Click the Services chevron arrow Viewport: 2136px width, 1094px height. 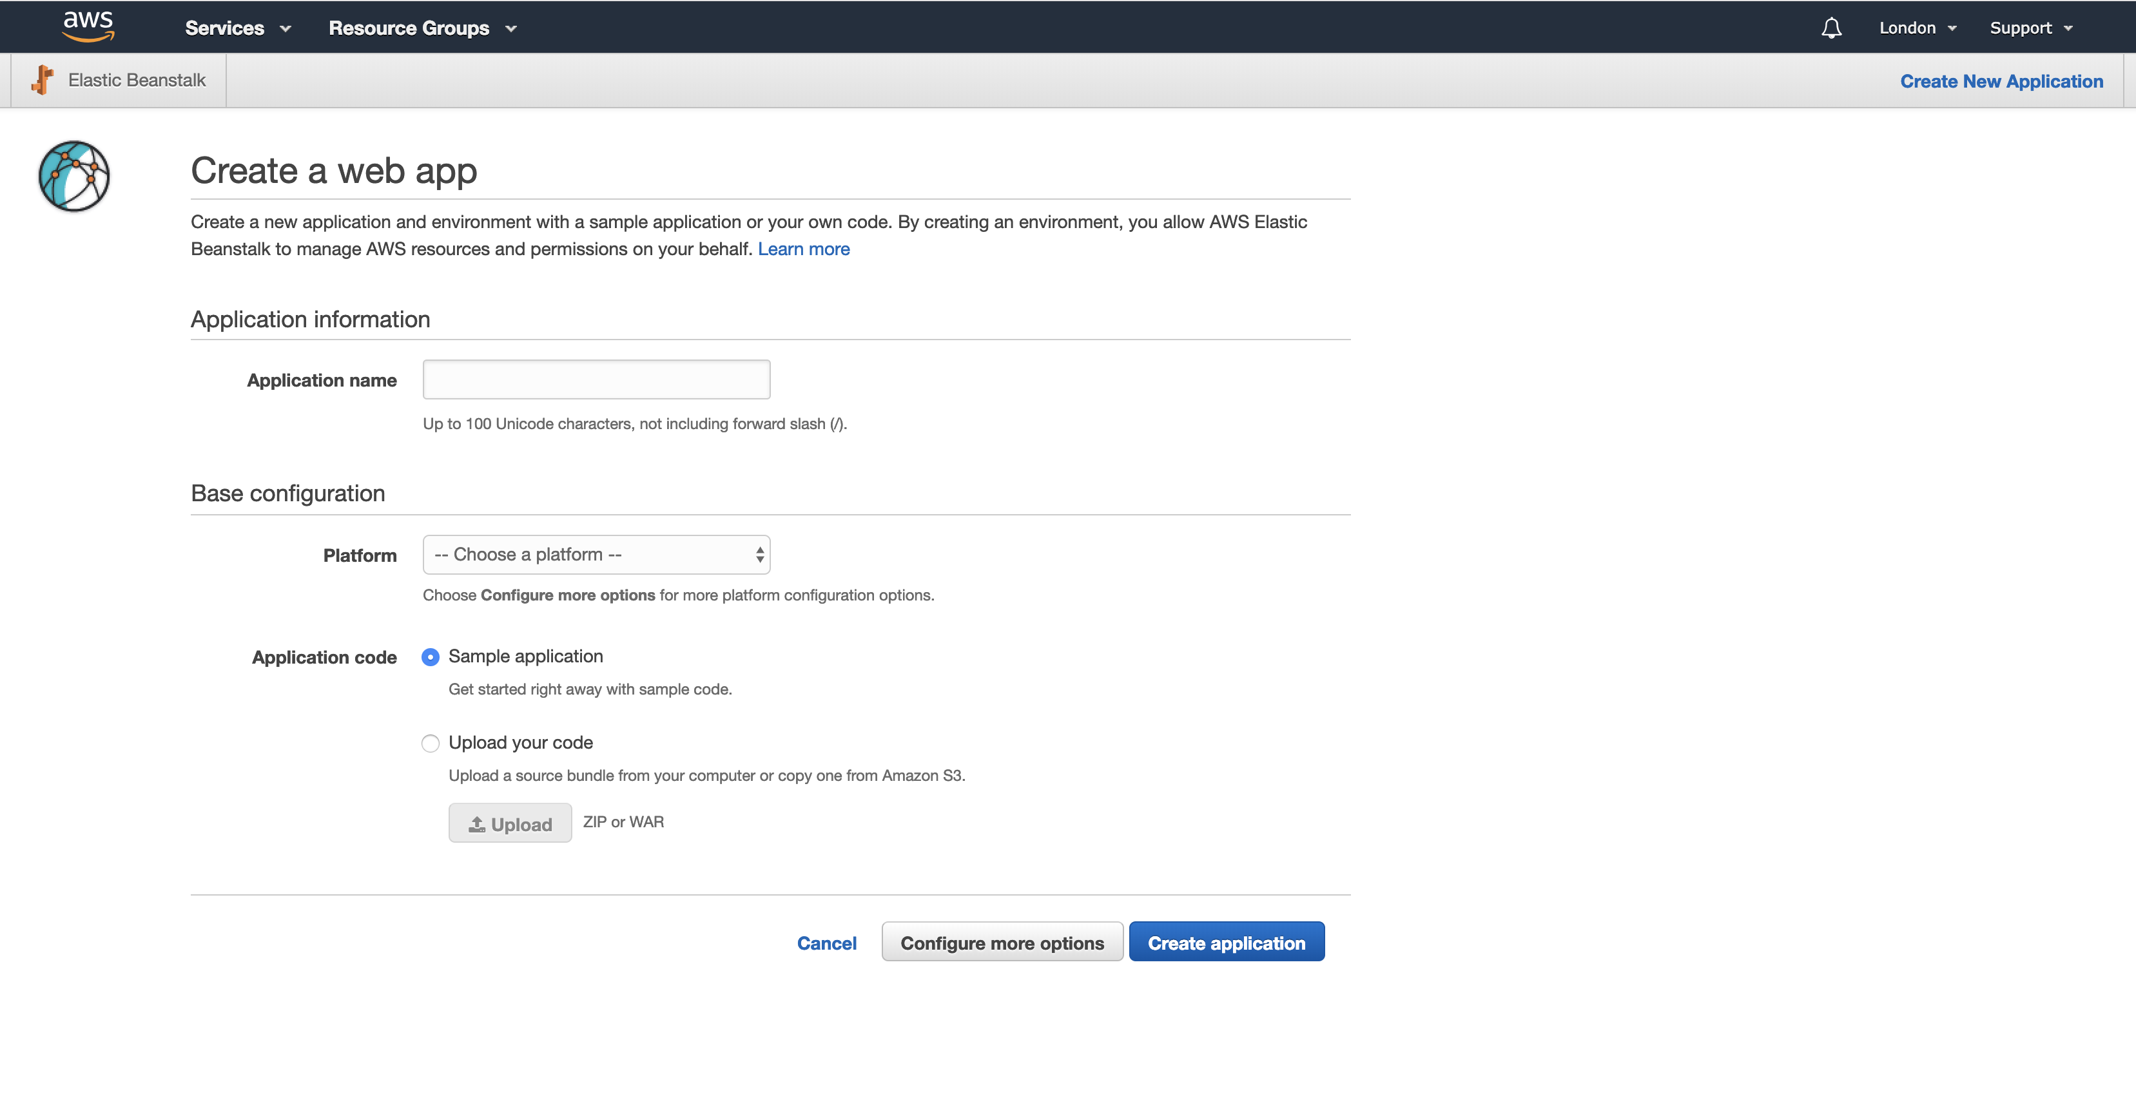[286, 29]
